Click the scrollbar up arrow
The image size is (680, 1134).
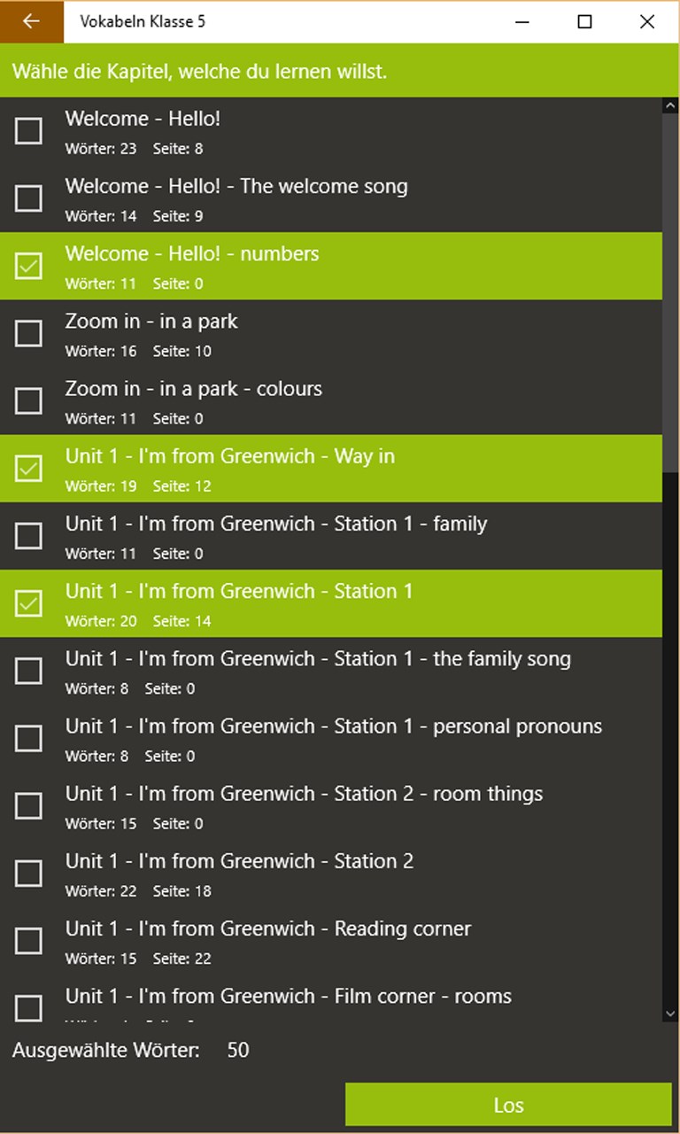click(670, 105)
